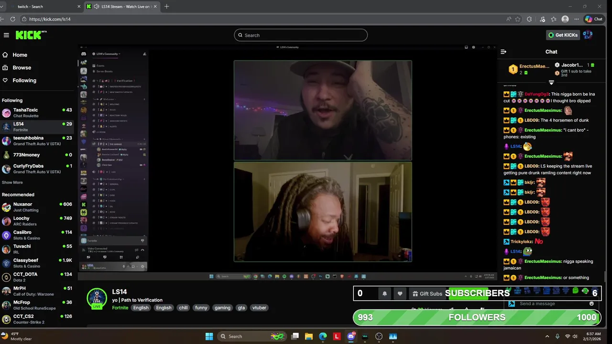Click the browser address bar URL

50,19
